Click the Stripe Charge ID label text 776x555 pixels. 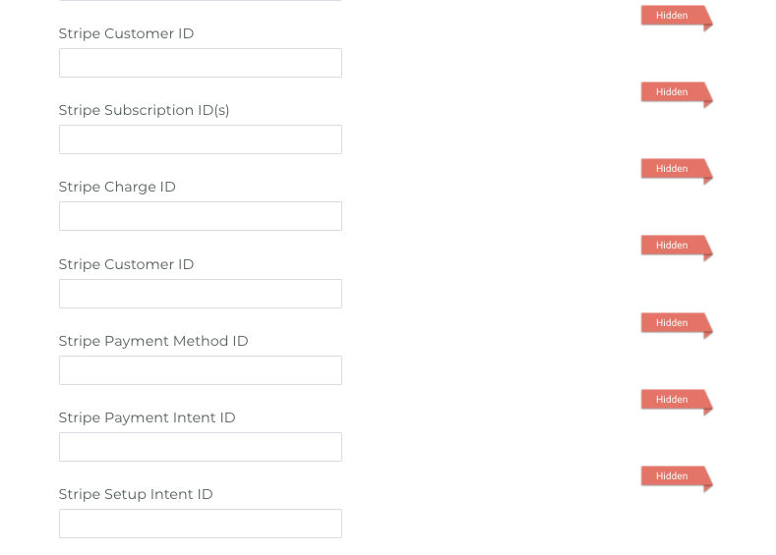[x=117, y=187]
